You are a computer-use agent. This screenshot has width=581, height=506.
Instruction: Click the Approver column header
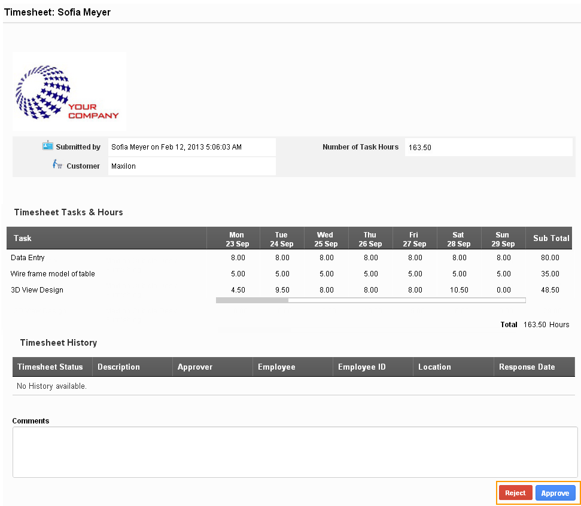coord(195,367)
